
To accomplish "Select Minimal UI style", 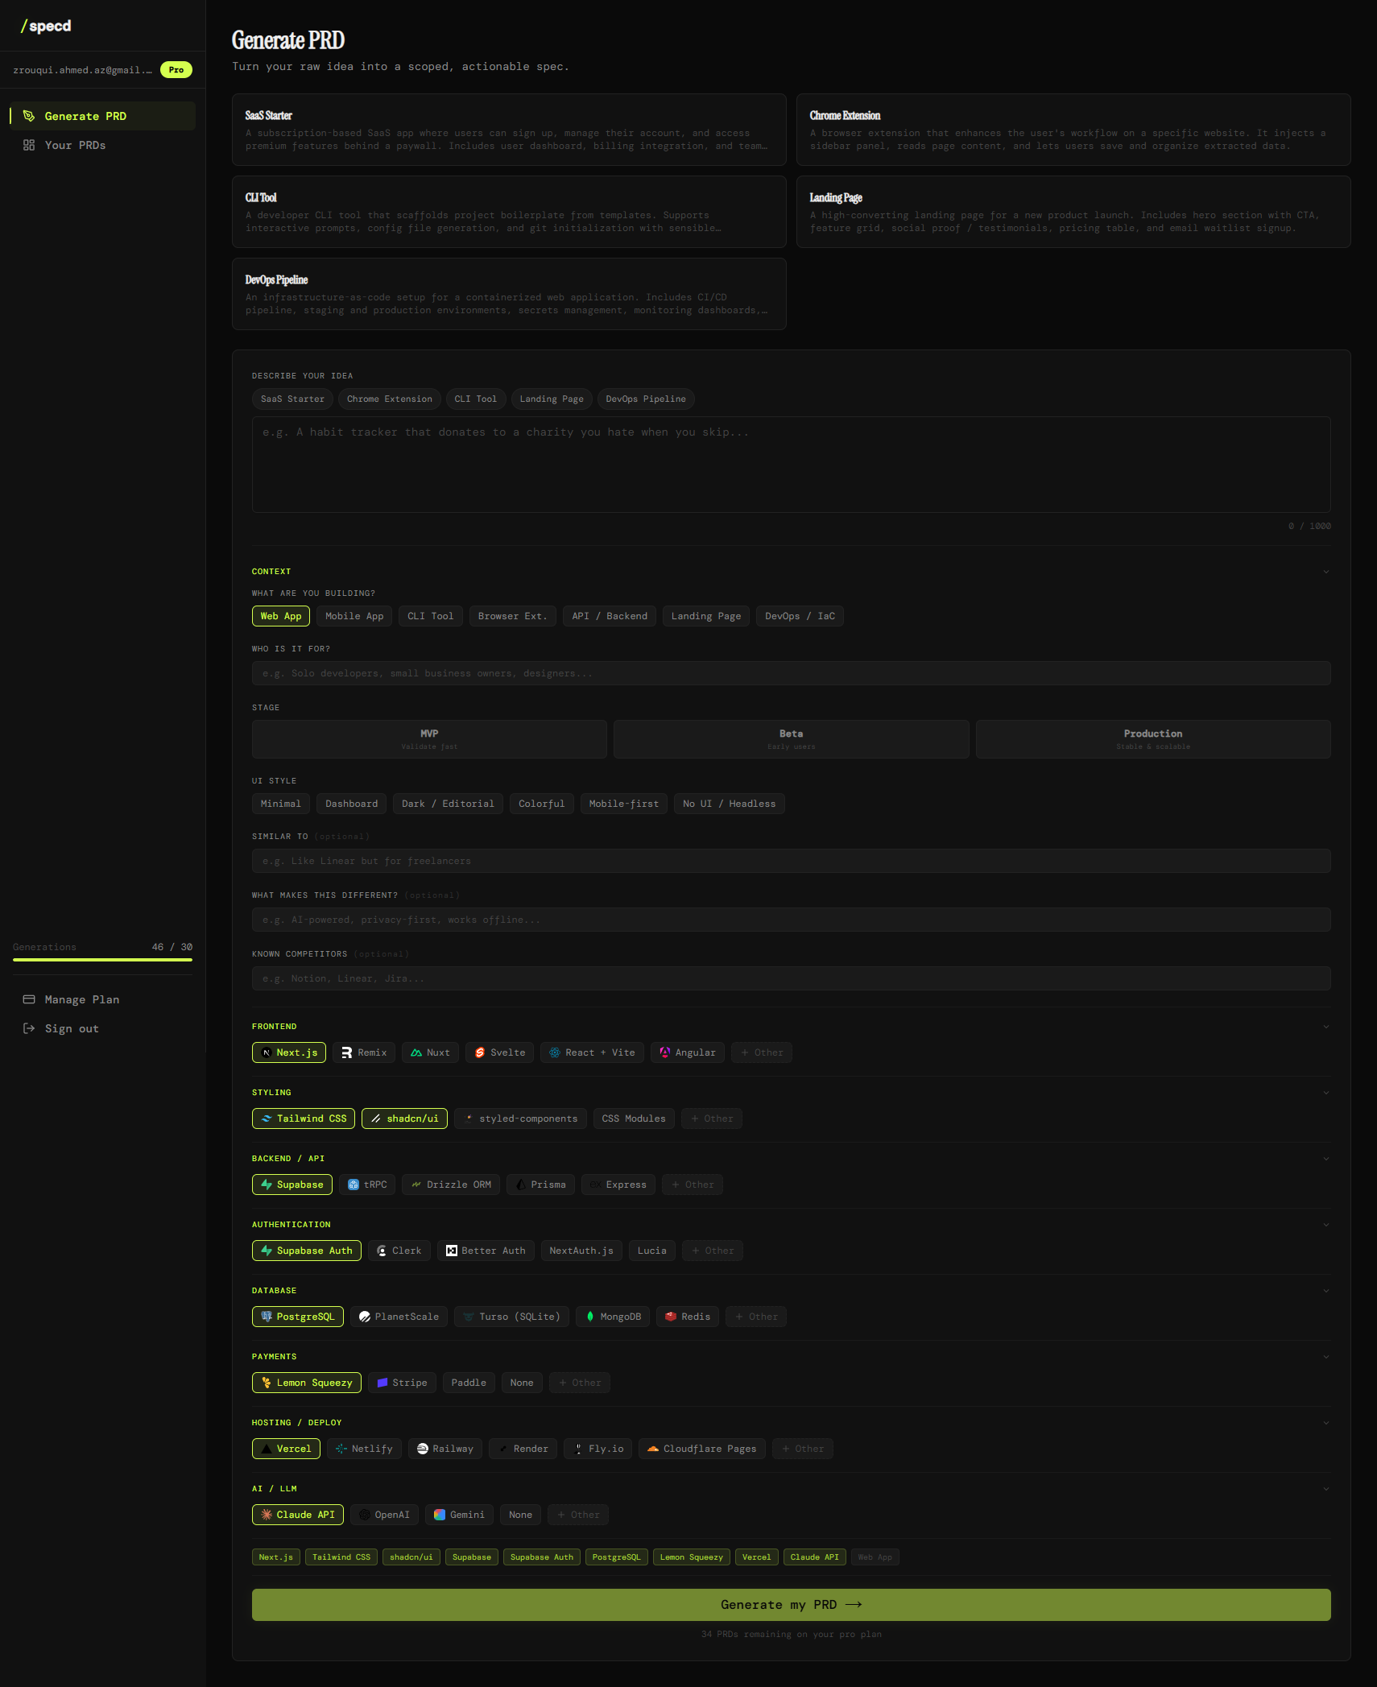I will [x=280, y=804].
